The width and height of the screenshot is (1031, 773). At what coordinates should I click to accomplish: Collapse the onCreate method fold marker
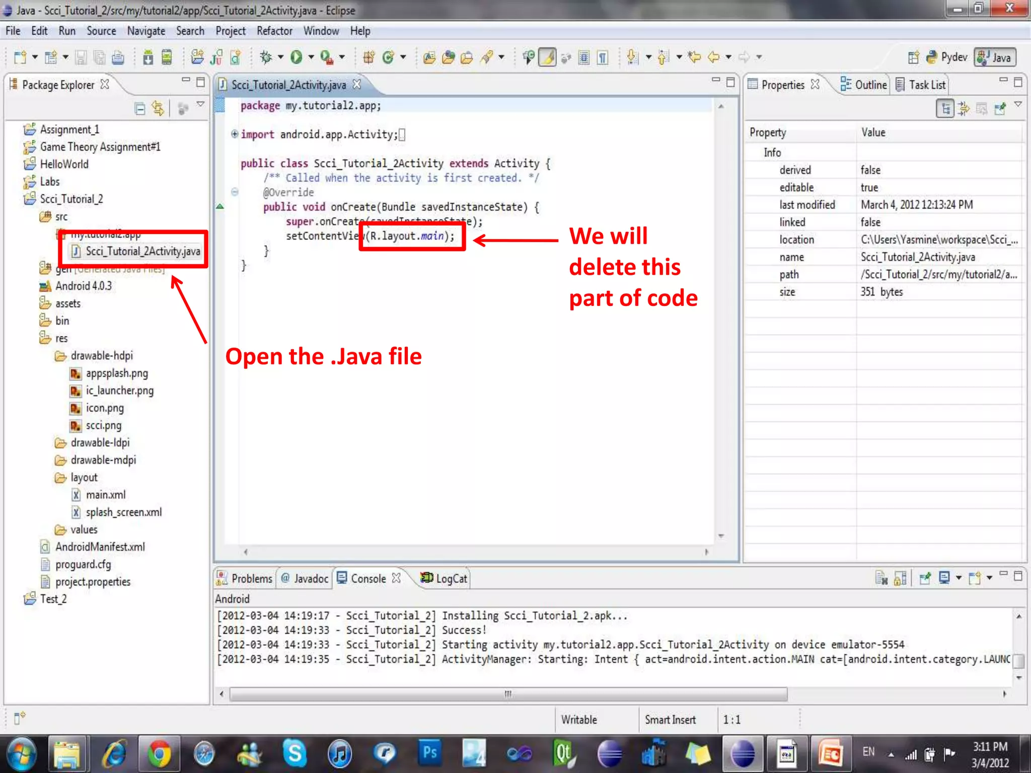pos(235,192)
